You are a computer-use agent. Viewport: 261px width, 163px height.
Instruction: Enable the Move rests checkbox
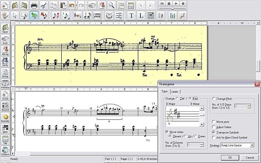tap(214, 122)
